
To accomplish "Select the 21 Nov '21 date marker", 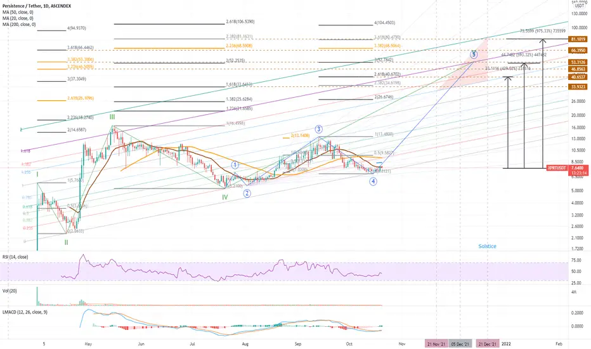I will pos(436,344).
